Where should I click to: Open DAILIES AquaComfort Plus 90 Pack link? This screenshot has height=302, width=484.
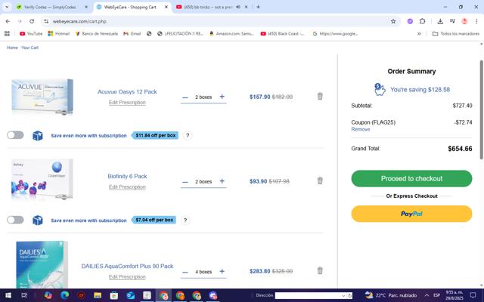click(127, 266)
